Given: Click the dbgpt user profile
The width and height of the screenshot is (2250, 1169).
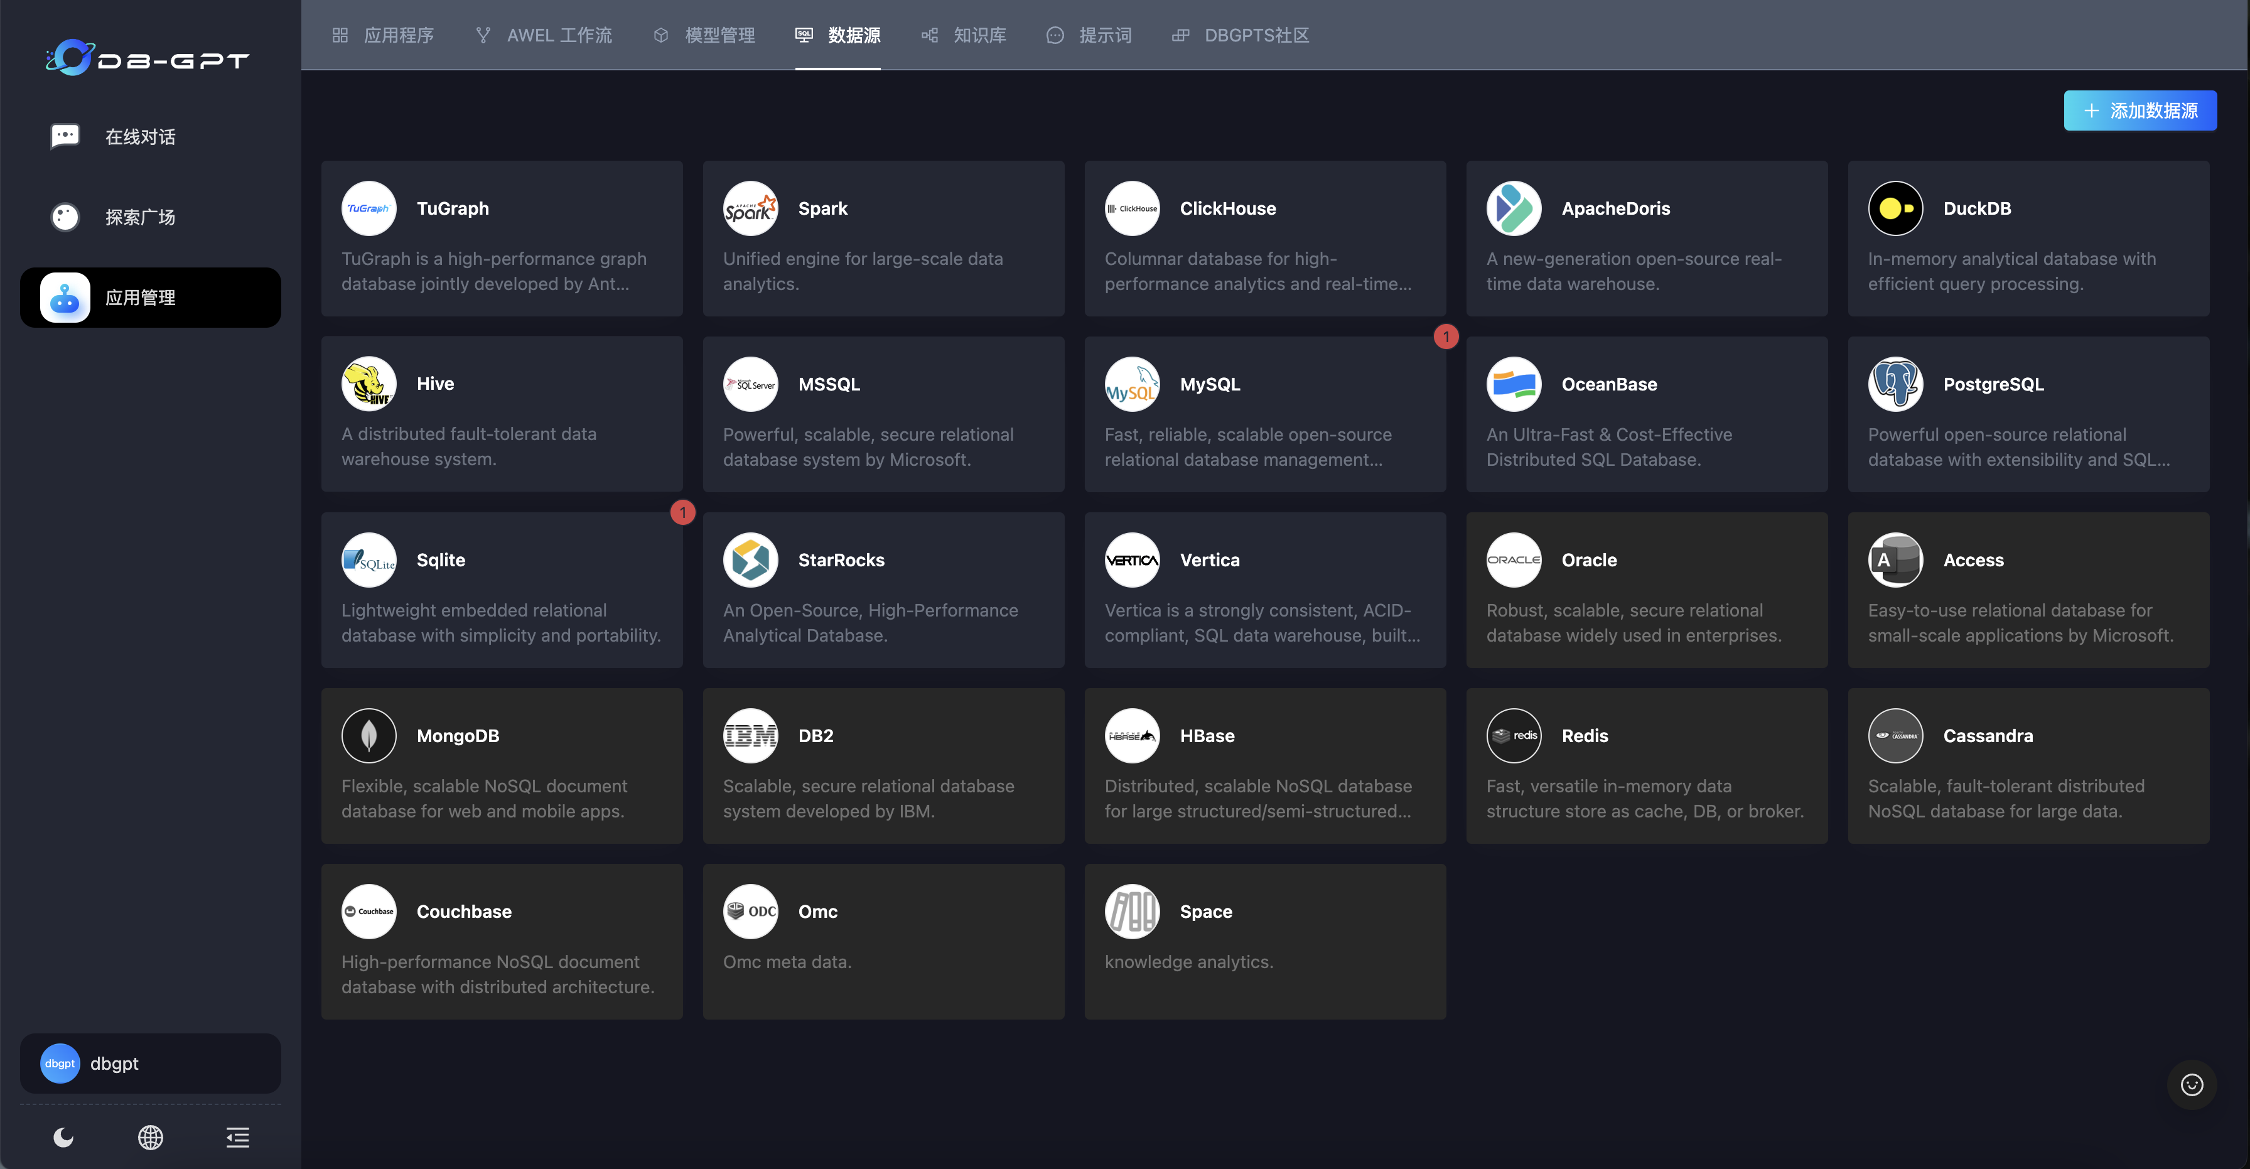Looking at the screenshot, I should point(150,1064).
